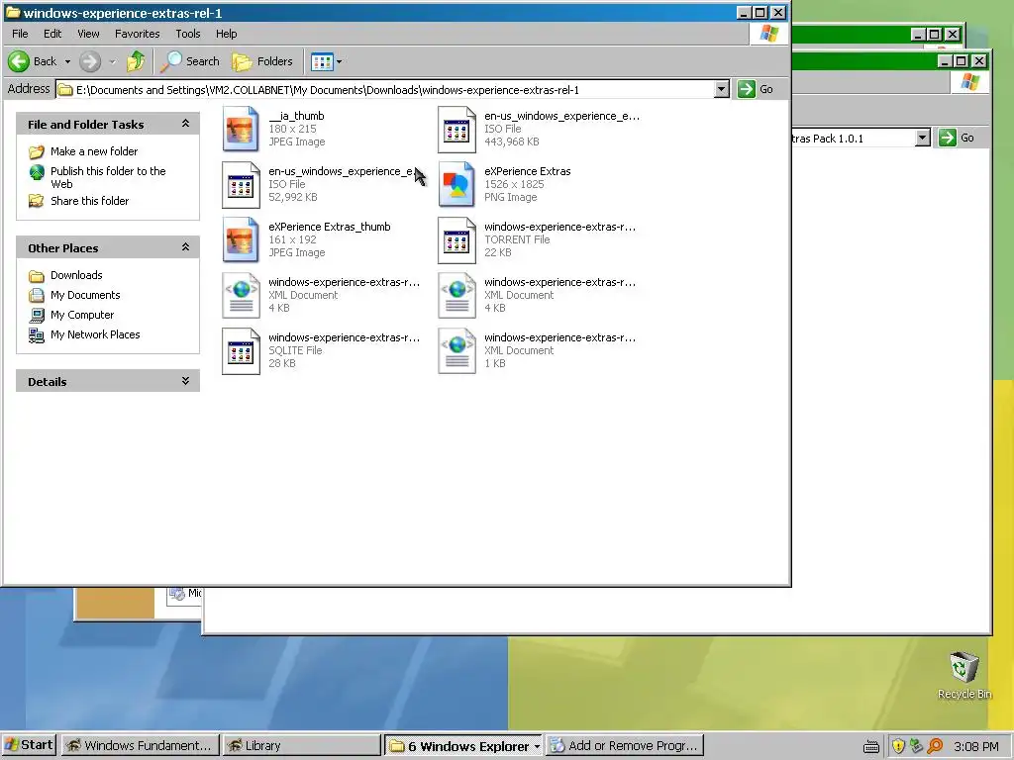Open the Favorites menu

[137, 34]
